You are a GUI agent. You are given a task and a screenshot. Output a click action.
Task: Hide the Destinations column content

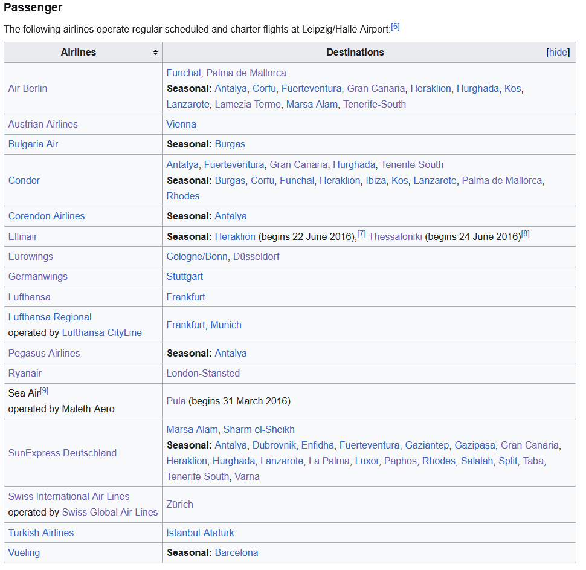[558, 53]
